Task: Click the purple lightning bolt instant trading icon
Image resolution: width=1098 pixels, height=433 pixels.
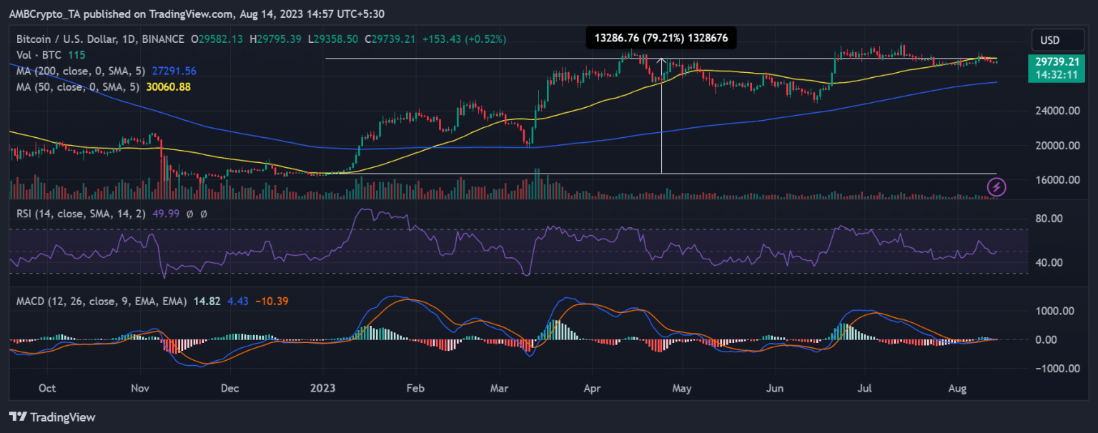Action: [x=998, y=186]
